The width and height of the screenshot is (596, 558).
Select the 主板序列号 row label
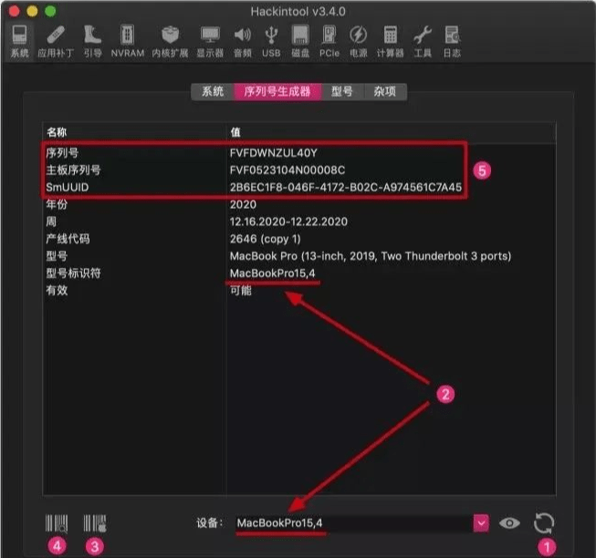(73, 170)
